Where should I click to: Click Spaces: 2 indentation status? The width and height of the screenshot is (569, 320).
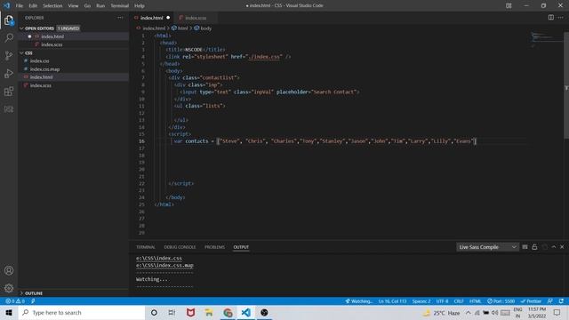point(421,301)
